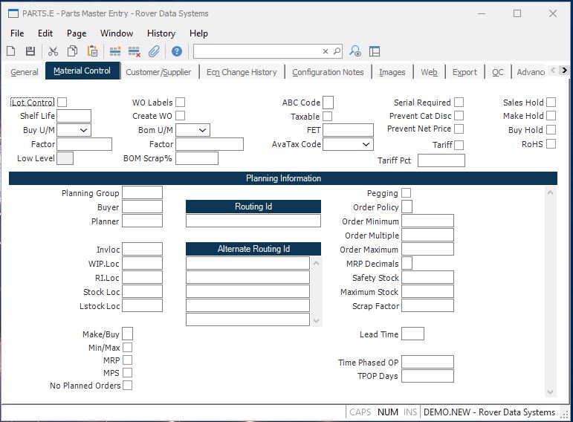The image size is (573, 422).
Task: Open attachments with the paperclip icon
Action: [x=154, y=51]
